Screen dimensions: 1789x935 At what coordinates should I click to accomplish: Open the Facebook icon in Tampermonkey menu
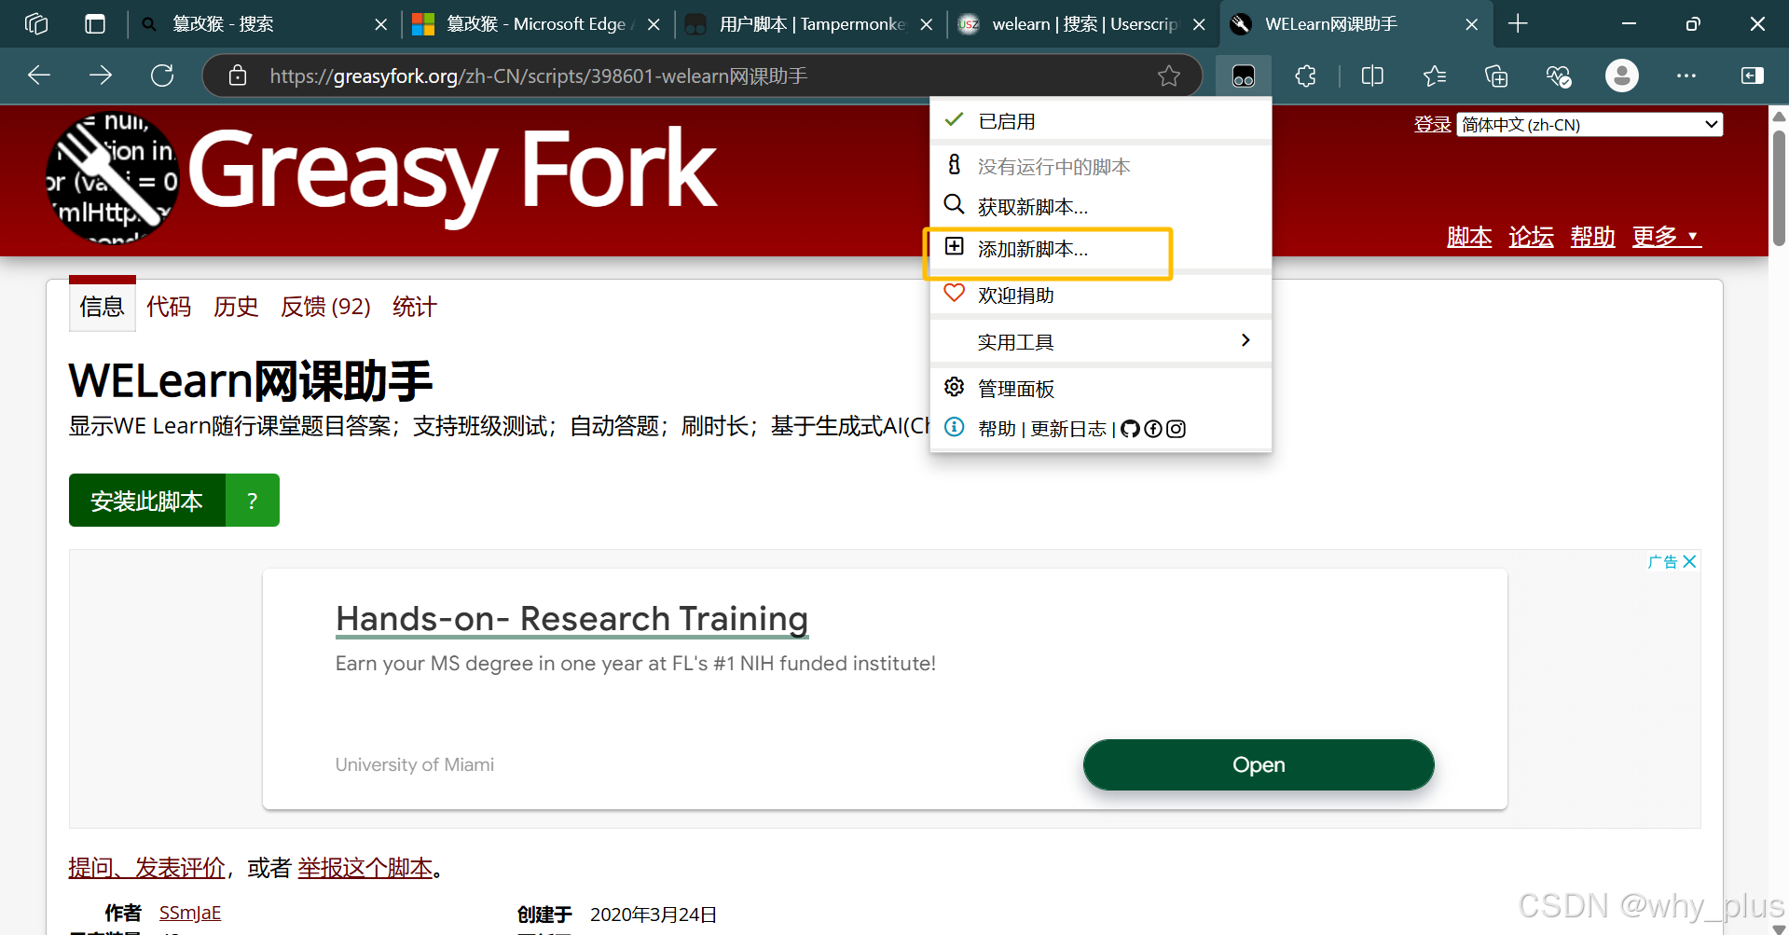1153,429
